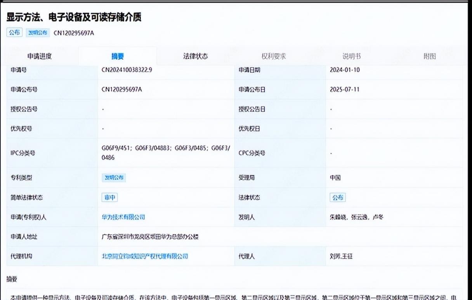Click the publication date 2025-07-11
Screen dimensions: 472x300
coord(345,90)
